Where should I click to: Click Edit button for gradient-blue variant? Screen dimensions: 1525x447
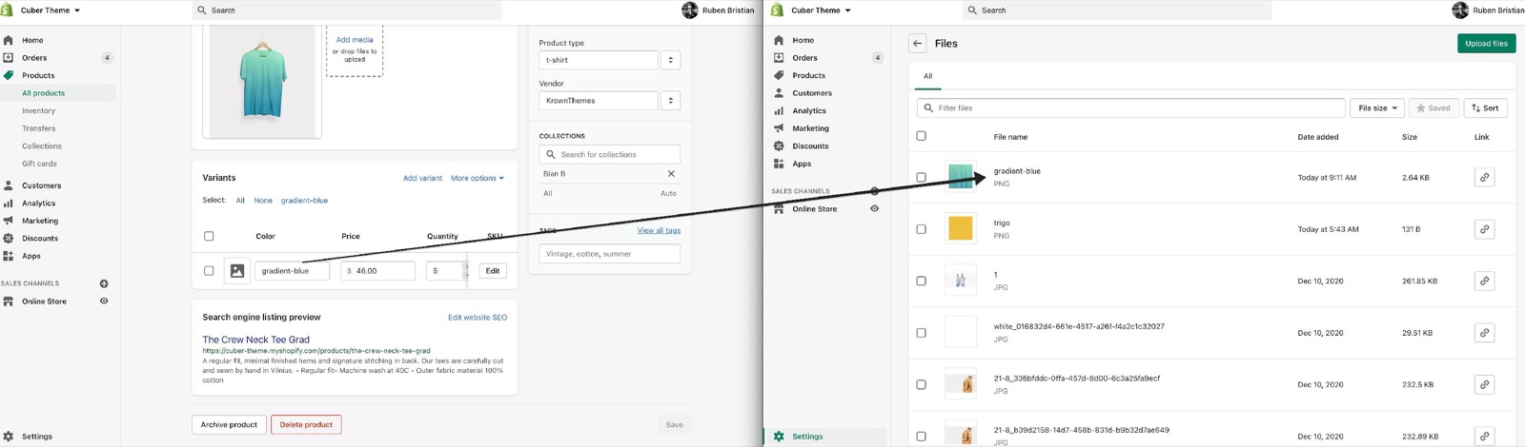(x=493, y=271)
